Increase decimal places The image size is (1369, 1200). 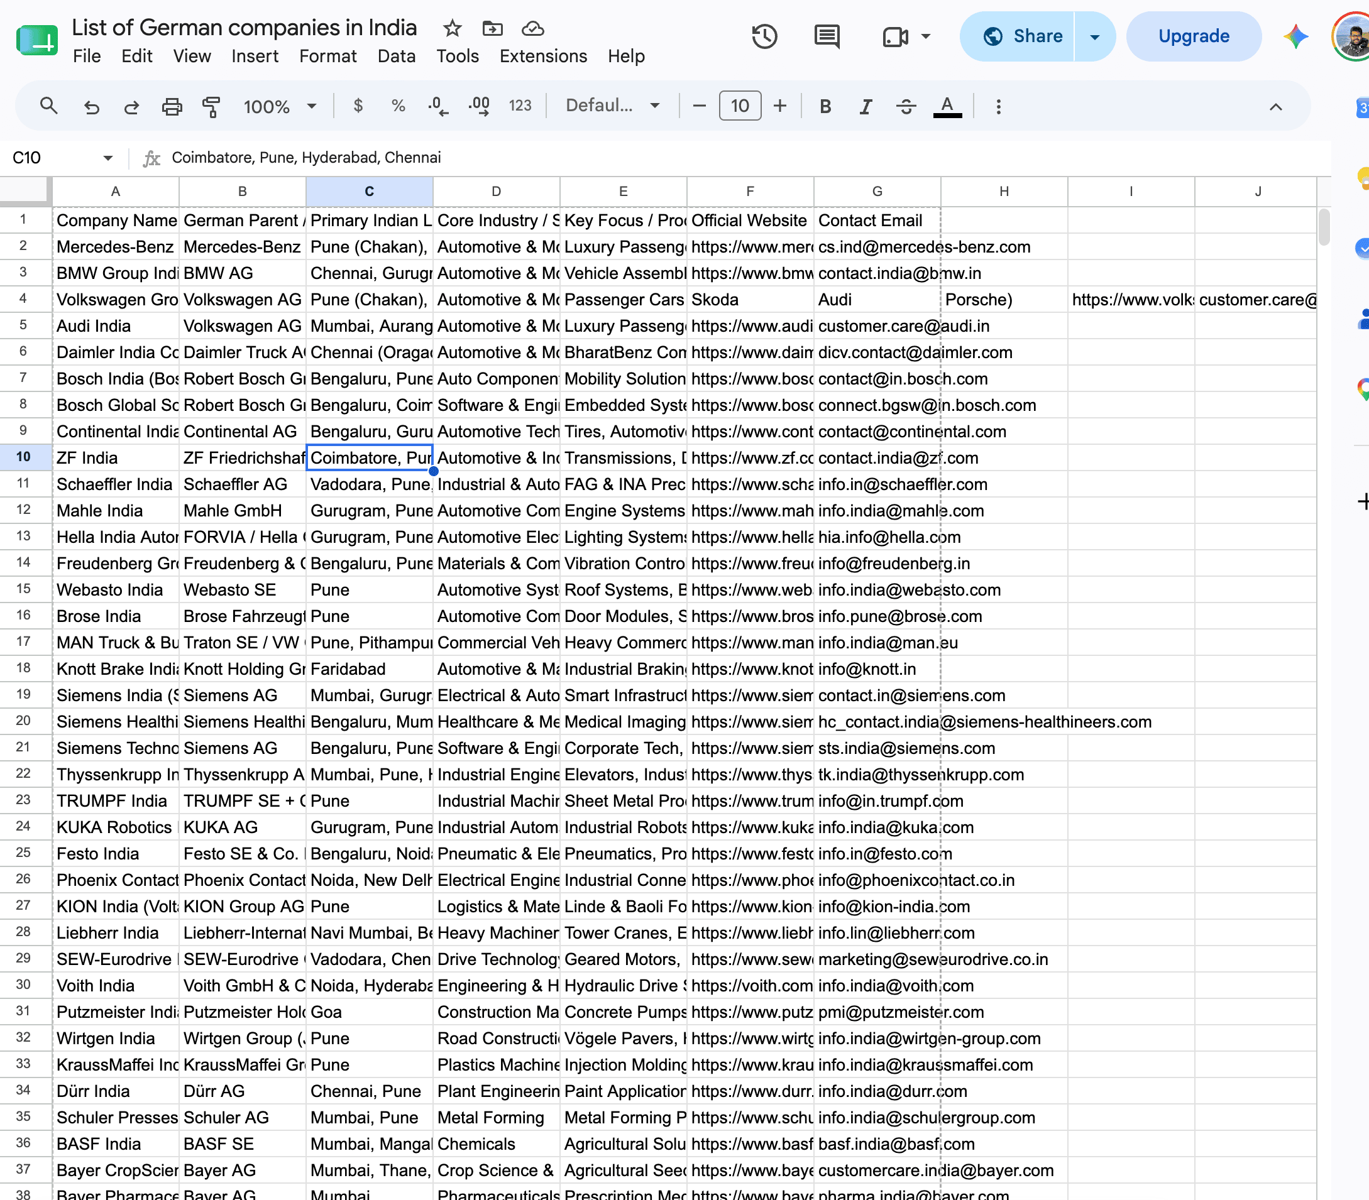click(x=480, y=106)
